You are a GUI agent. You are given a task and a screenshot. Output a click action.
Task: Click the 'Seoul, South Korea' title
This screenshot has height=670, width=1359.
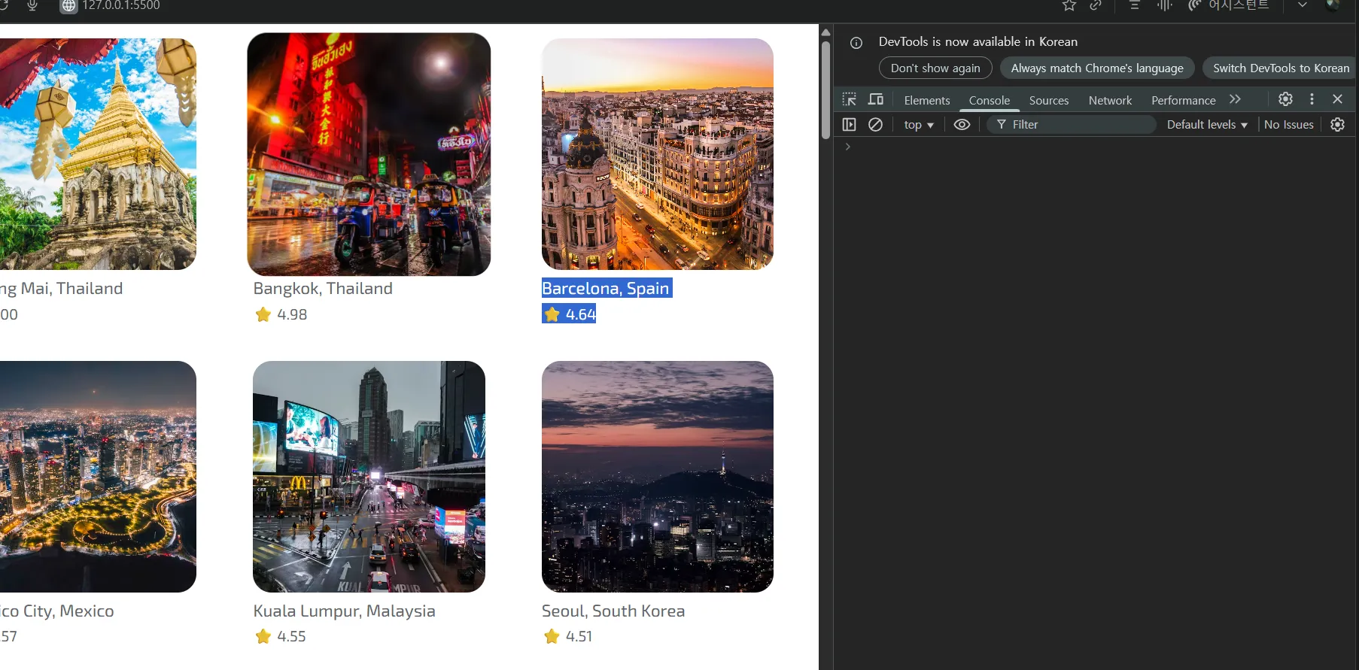point(613,611)
